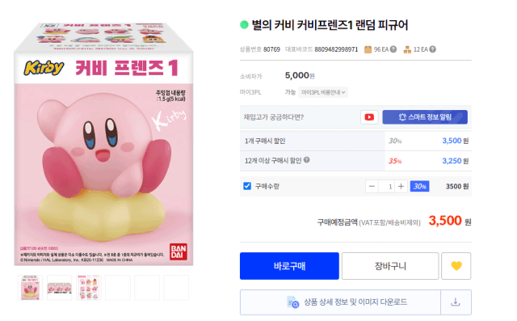Select the second product thumbnail
This screenshot has height=321, width=517.
pos(59,288)
